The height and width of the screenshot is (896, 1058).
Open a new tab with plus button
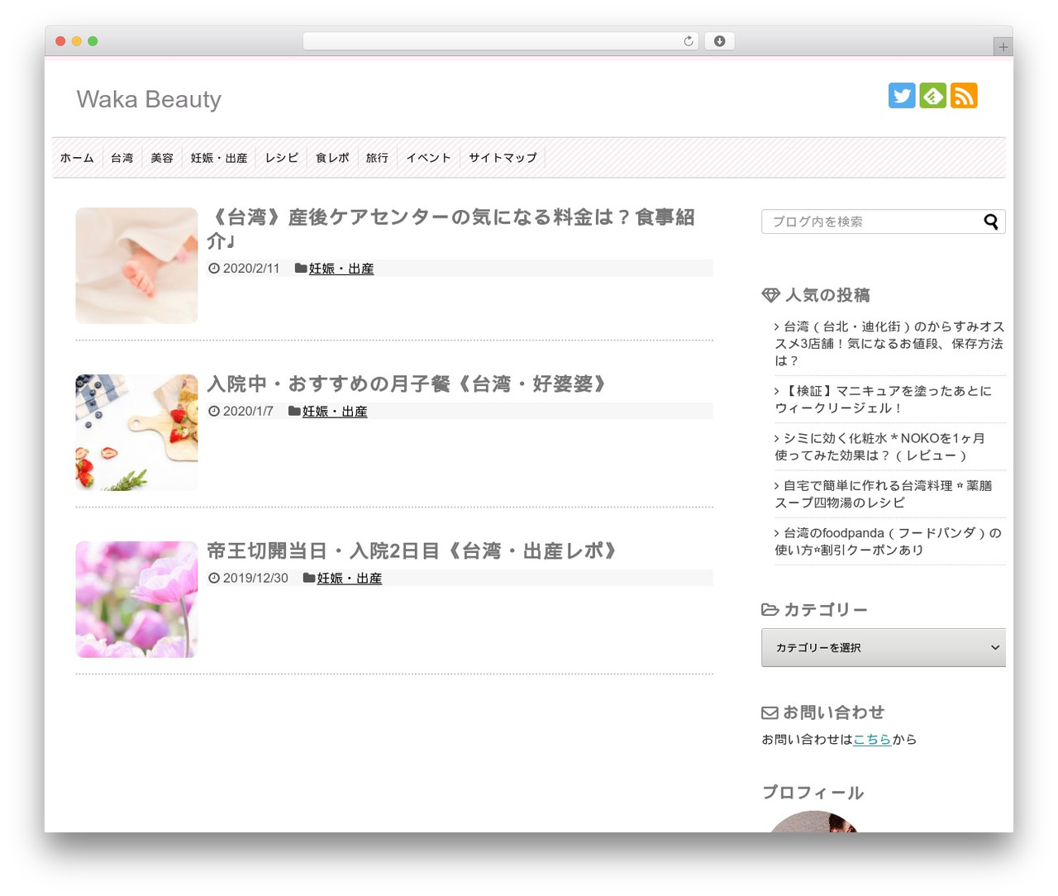(1003, 47)
